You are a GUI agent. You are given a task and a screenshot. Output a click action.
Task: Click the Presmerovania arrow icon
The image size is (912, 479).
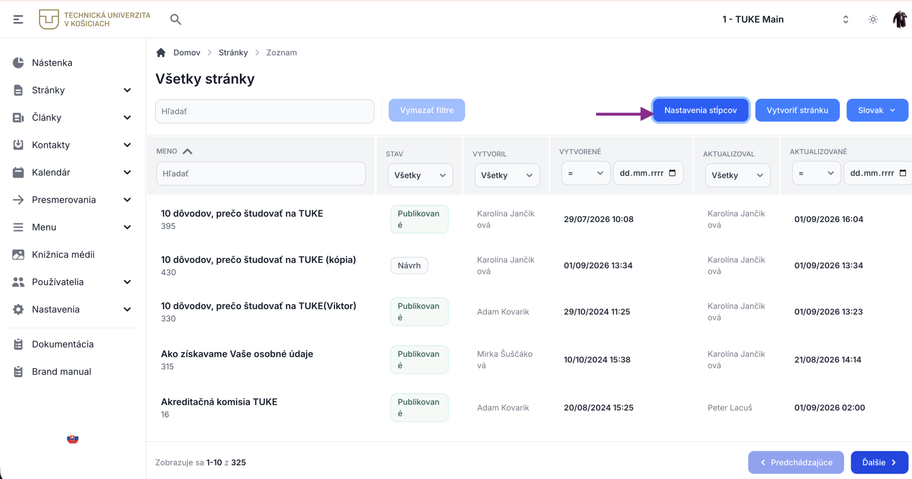18,200
